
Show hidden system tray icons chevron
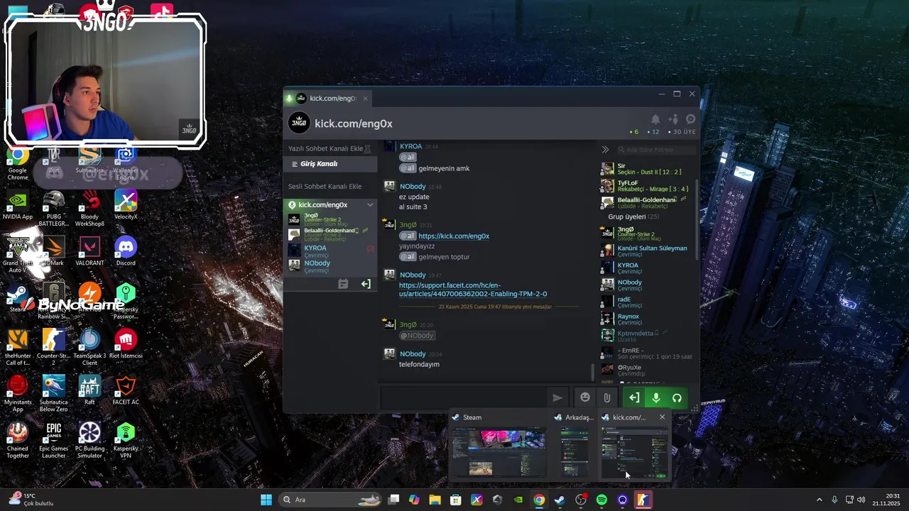point(819,500)
